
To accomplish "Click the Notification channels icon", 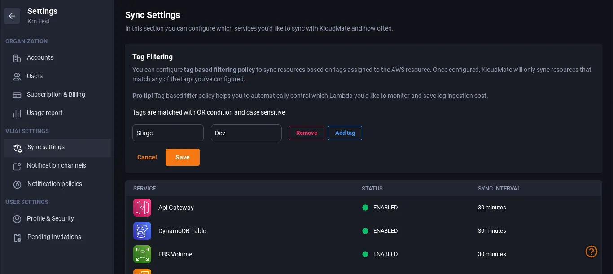I will (17, 166).
